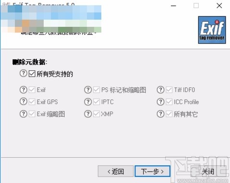The image size is (230, 183).
Task: Click the 删除元数据 heading text
Action: pyautogui.click(x=30, y=62)
